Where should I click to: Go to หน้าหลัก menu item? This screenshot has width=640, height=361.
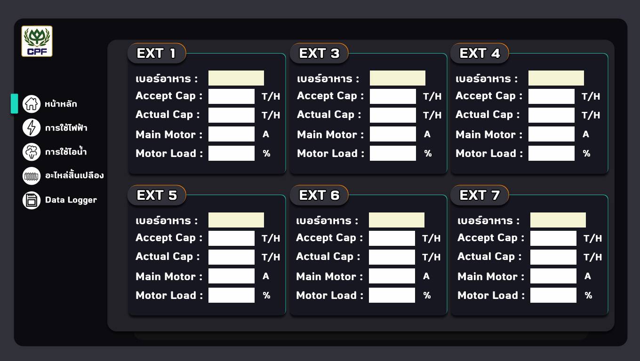pos(61,104)
